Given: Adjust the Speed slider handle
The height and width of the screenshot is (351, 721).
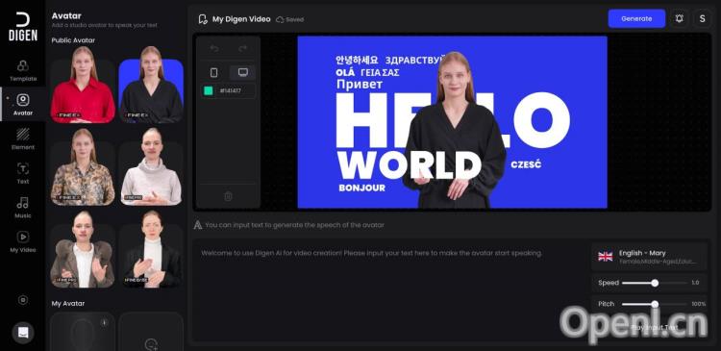Looking at the screenshot, I should click(x=655, y=283).
